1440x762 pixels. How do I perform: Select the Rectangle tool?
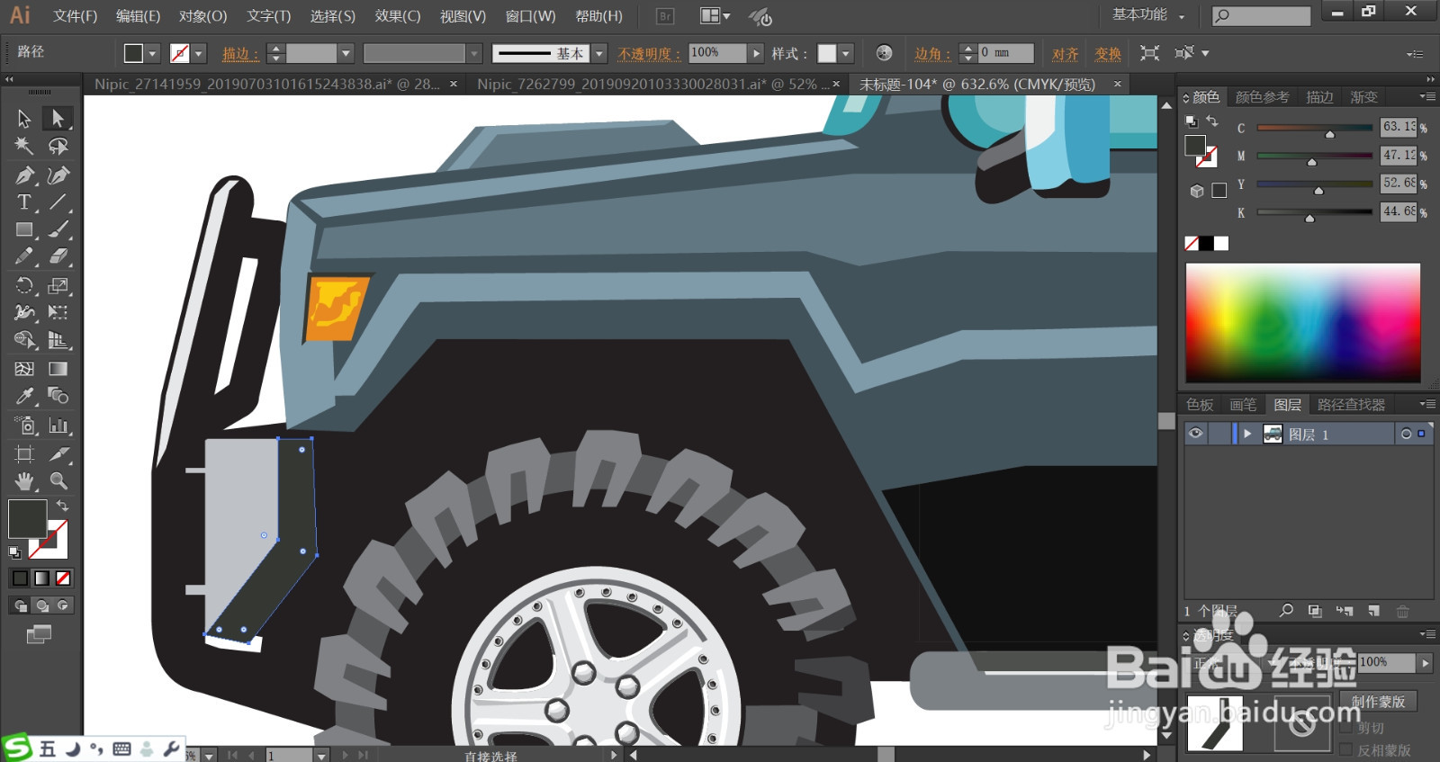24,229
